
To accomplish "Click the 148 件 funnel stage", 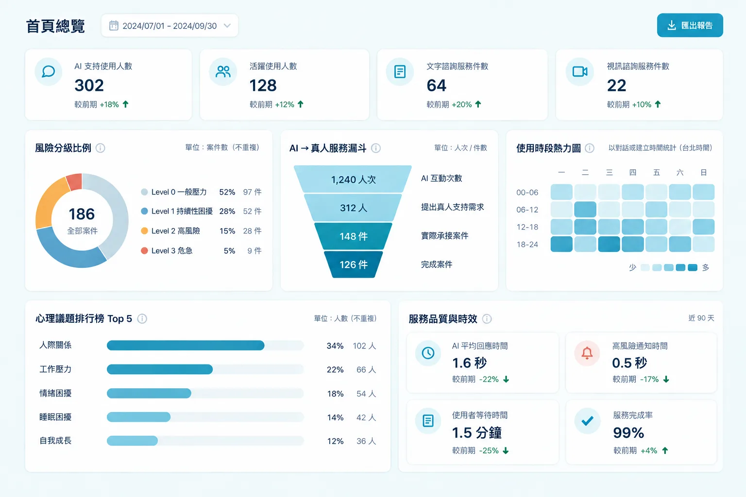I will 353,236.
